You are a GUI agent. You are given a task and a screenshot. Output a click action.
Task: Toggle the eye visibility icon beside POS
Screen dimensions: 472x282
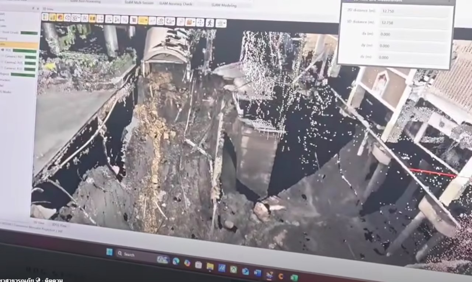tap(3, 49)
